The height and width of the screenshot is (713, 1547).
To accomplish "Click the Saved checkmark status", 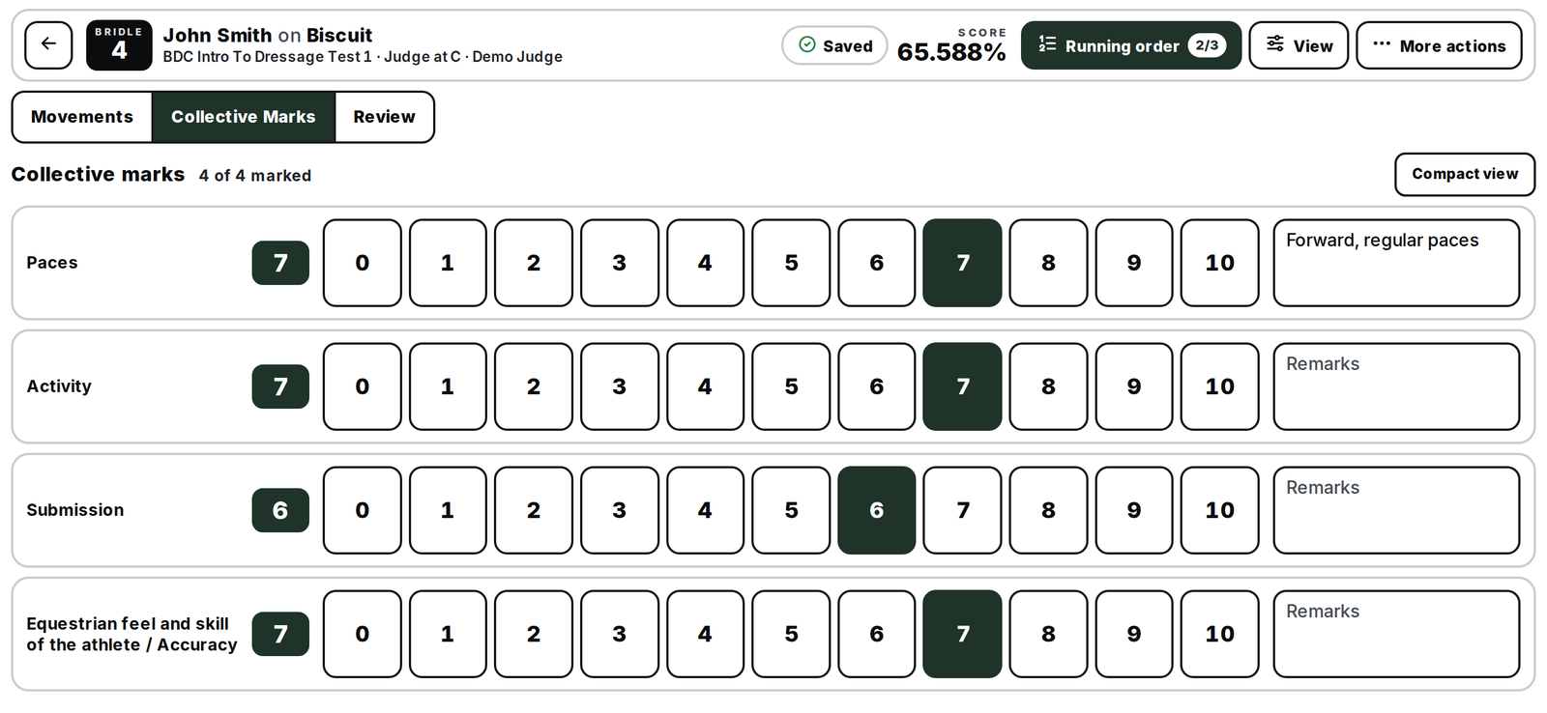I will click(x=834, y=45).
